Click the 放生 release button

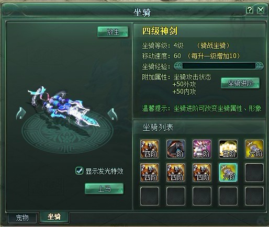(x=113, y=32)
